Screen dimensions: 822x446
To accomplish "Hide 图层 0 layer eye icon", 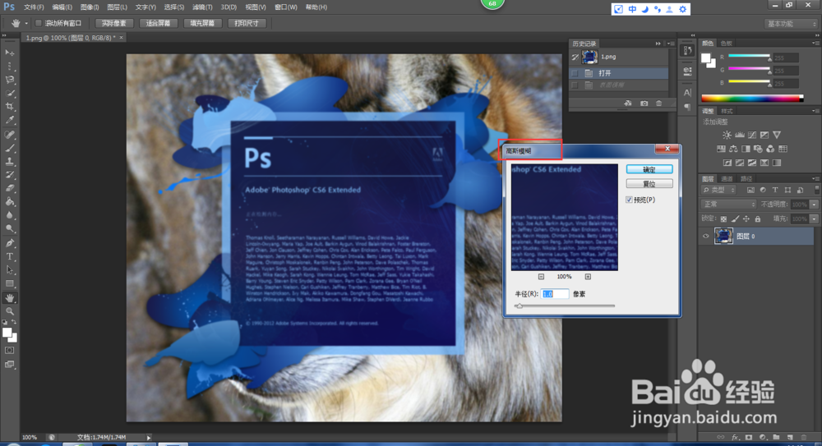I will pos(705,237).
